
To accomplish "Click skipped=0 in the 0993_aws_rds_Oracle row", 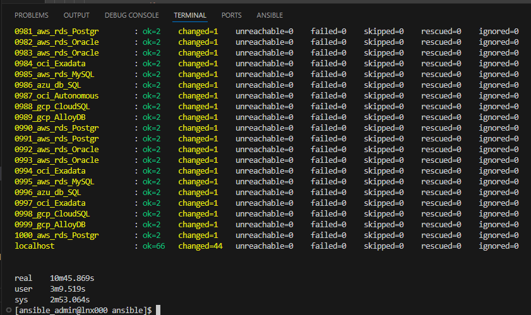I will pos(384,160).
